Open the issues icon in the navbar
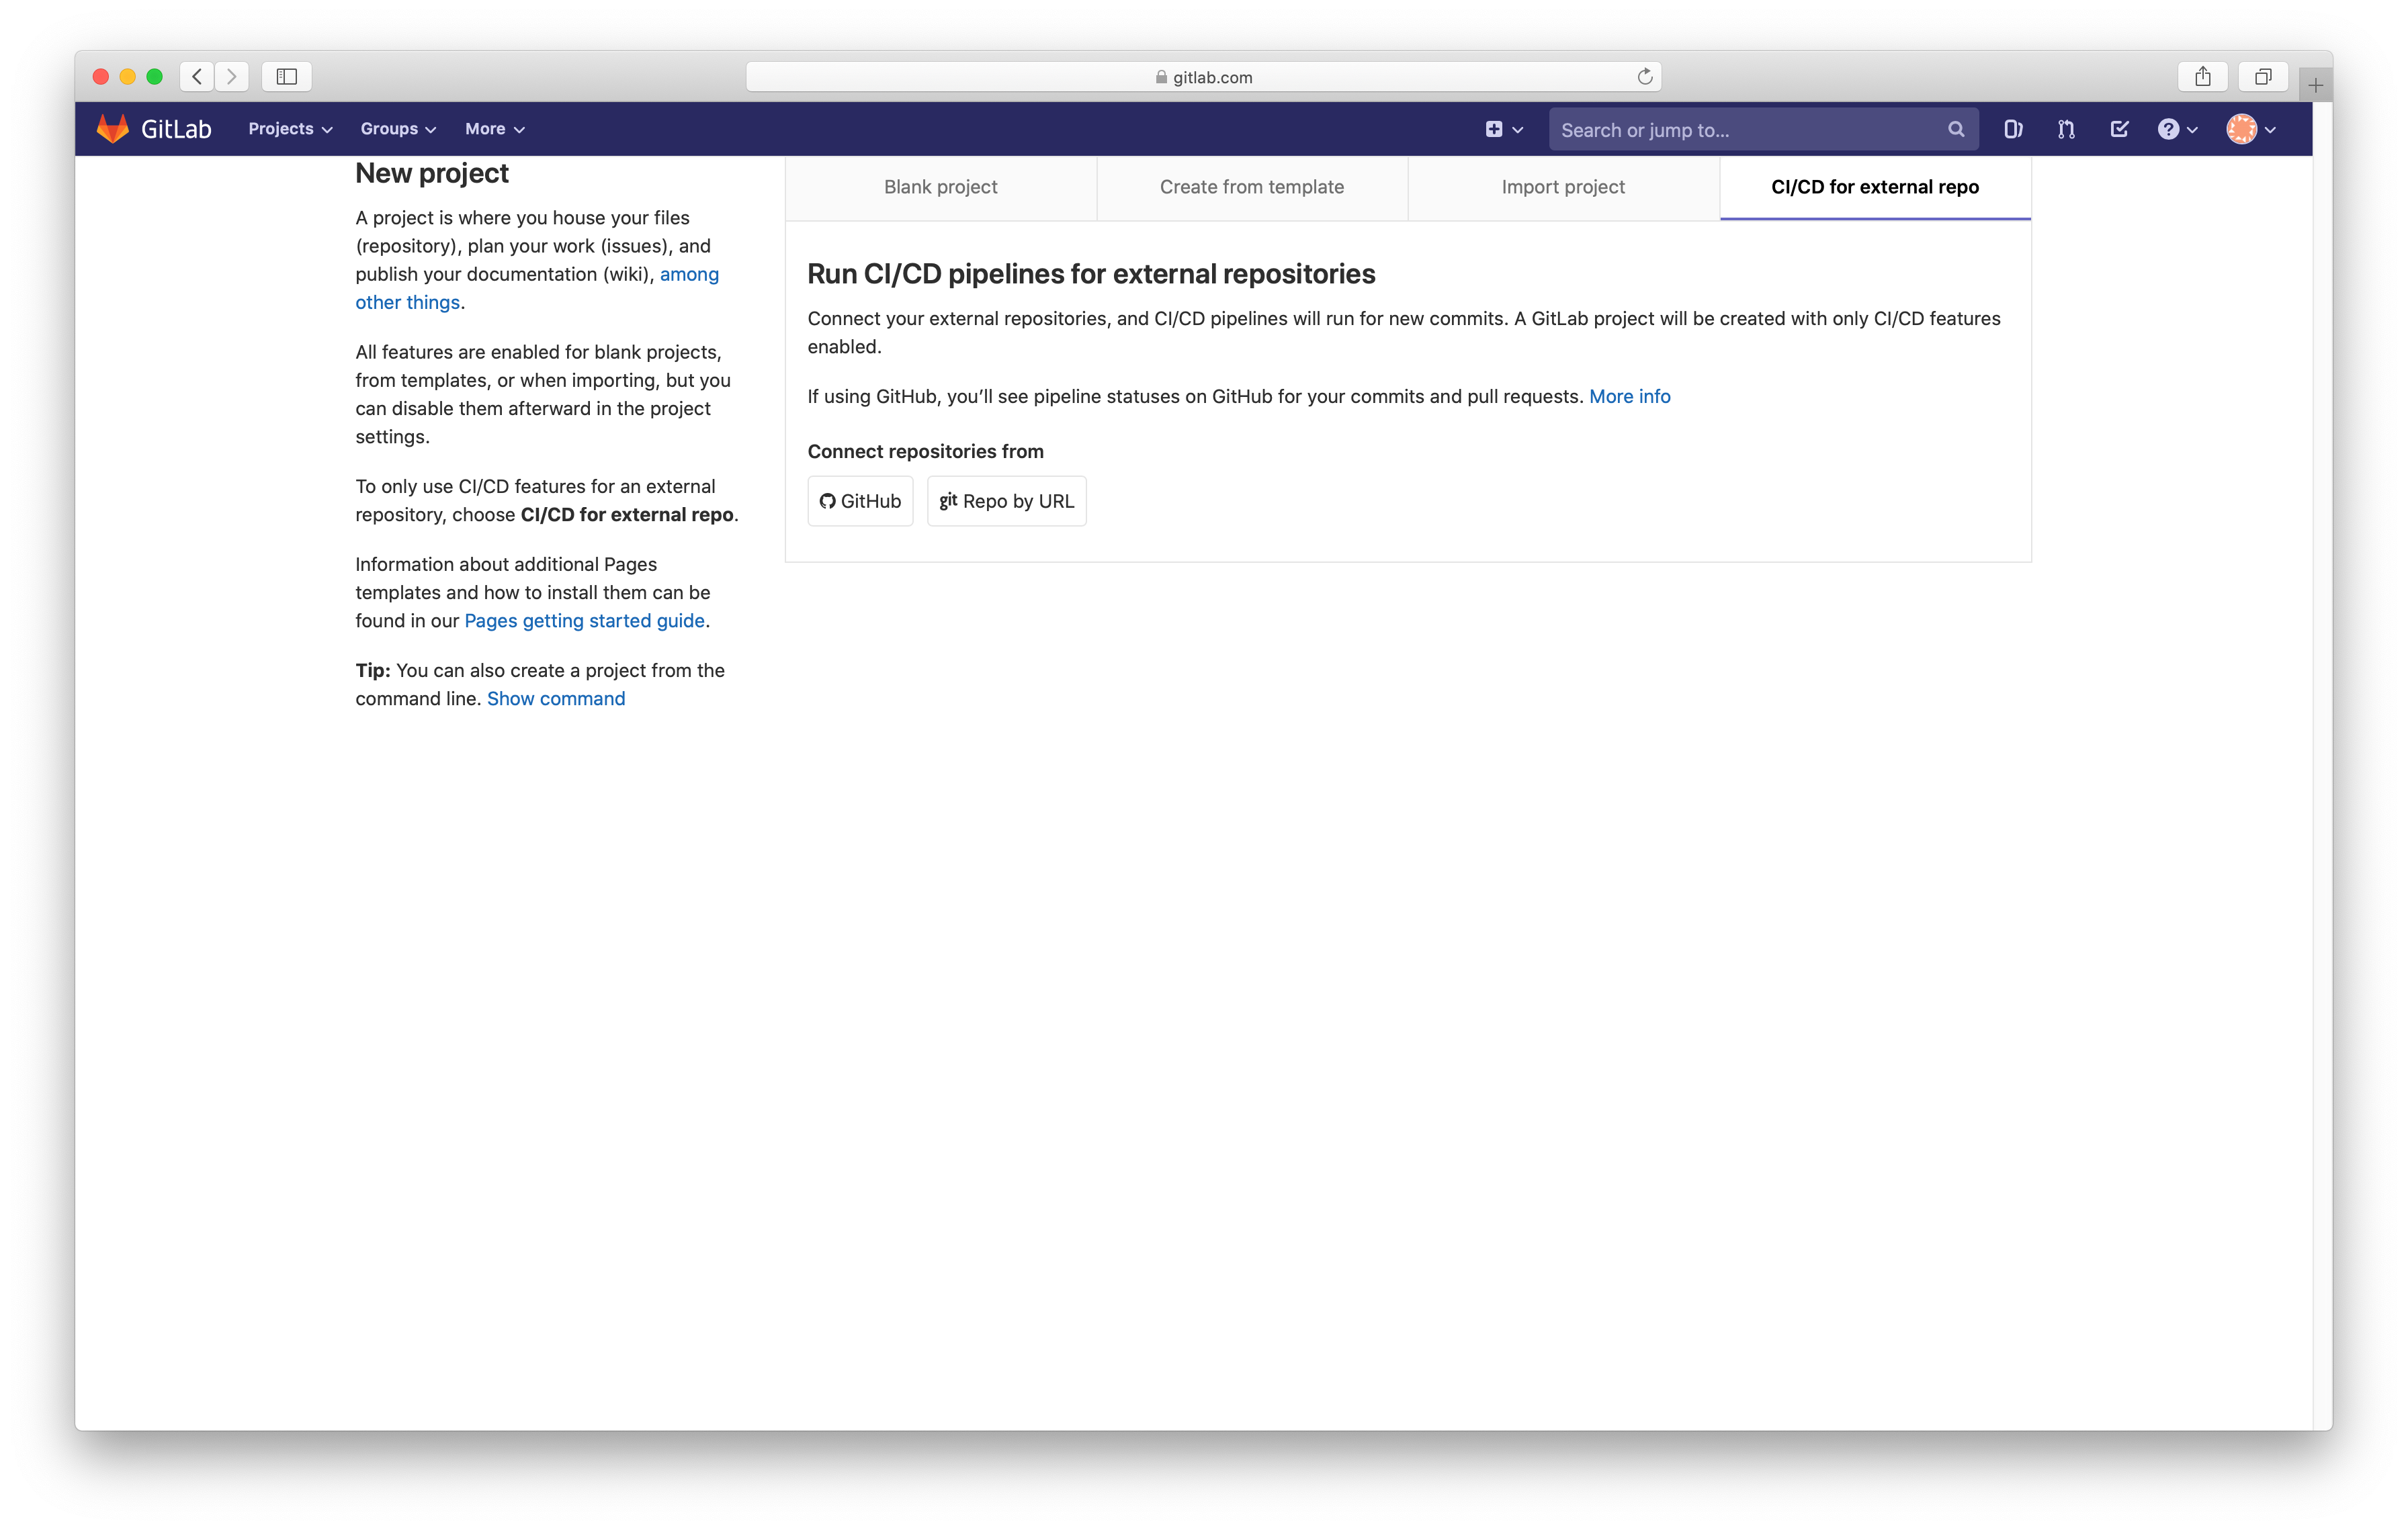This screenshot has width=2408, height=1530. (2013, 129)
